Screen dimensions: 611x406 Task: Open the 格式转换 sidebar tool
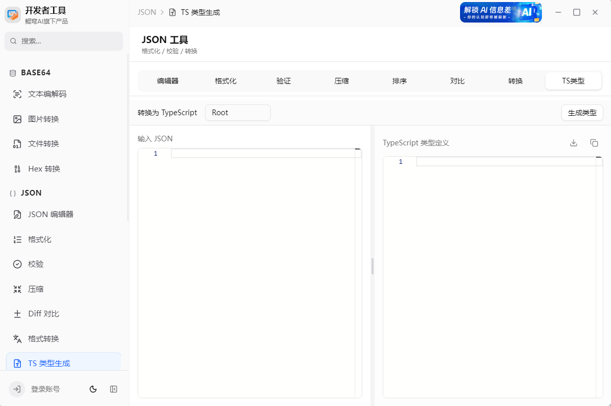44,338
